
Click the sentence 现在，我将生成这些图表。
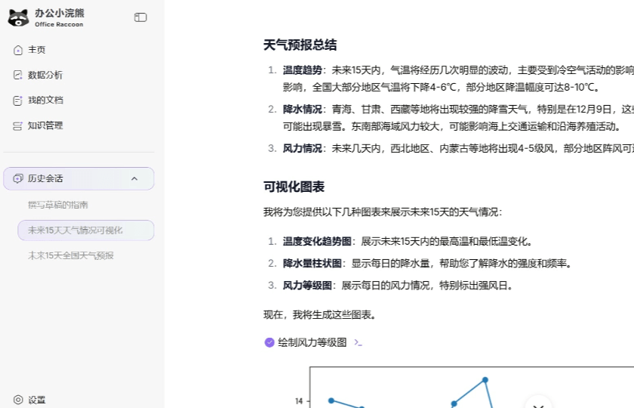click(320, 315)
